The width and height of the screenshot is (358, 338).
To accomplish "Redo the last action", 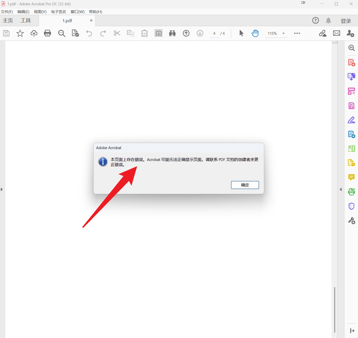I will click(x=103, y=33).
